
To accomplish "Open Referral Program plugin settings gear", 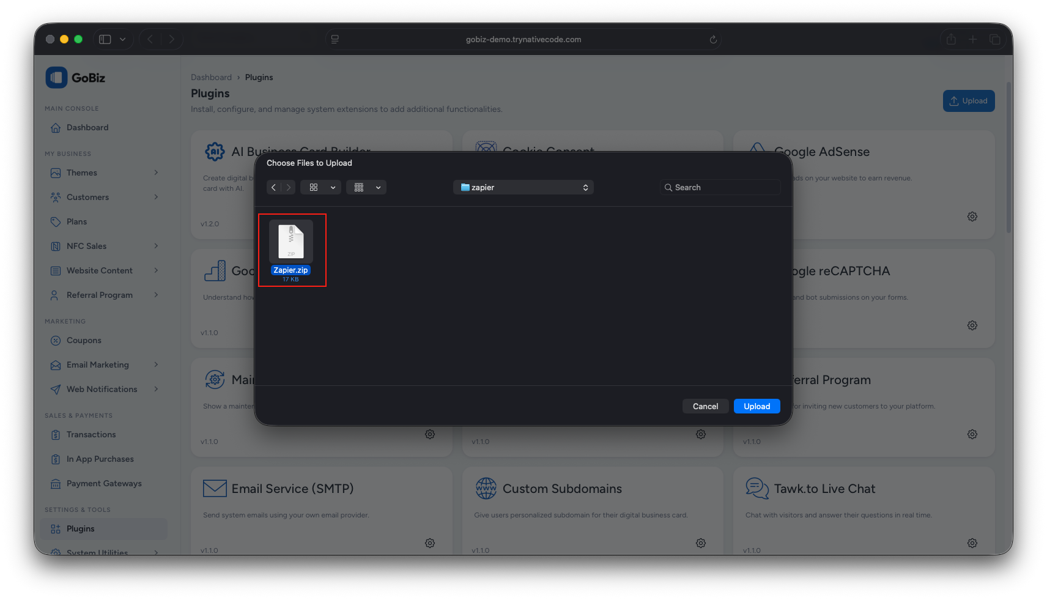I will [x=972, y=434].
